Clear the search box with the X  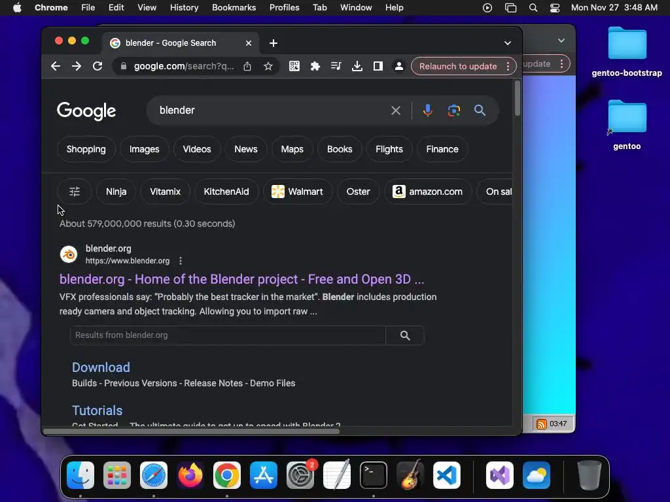tap(396, 110)
